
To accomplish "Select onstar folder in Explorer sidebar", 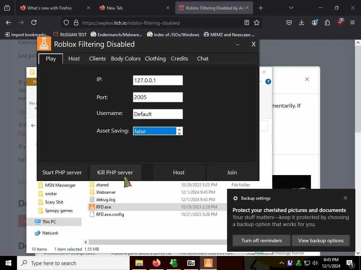I will tap(48, 194).
